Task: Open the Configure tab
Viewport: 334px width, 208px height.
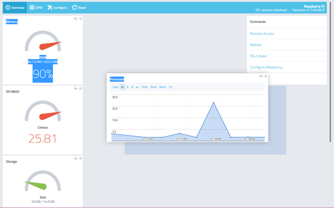Action: point(57,8)
